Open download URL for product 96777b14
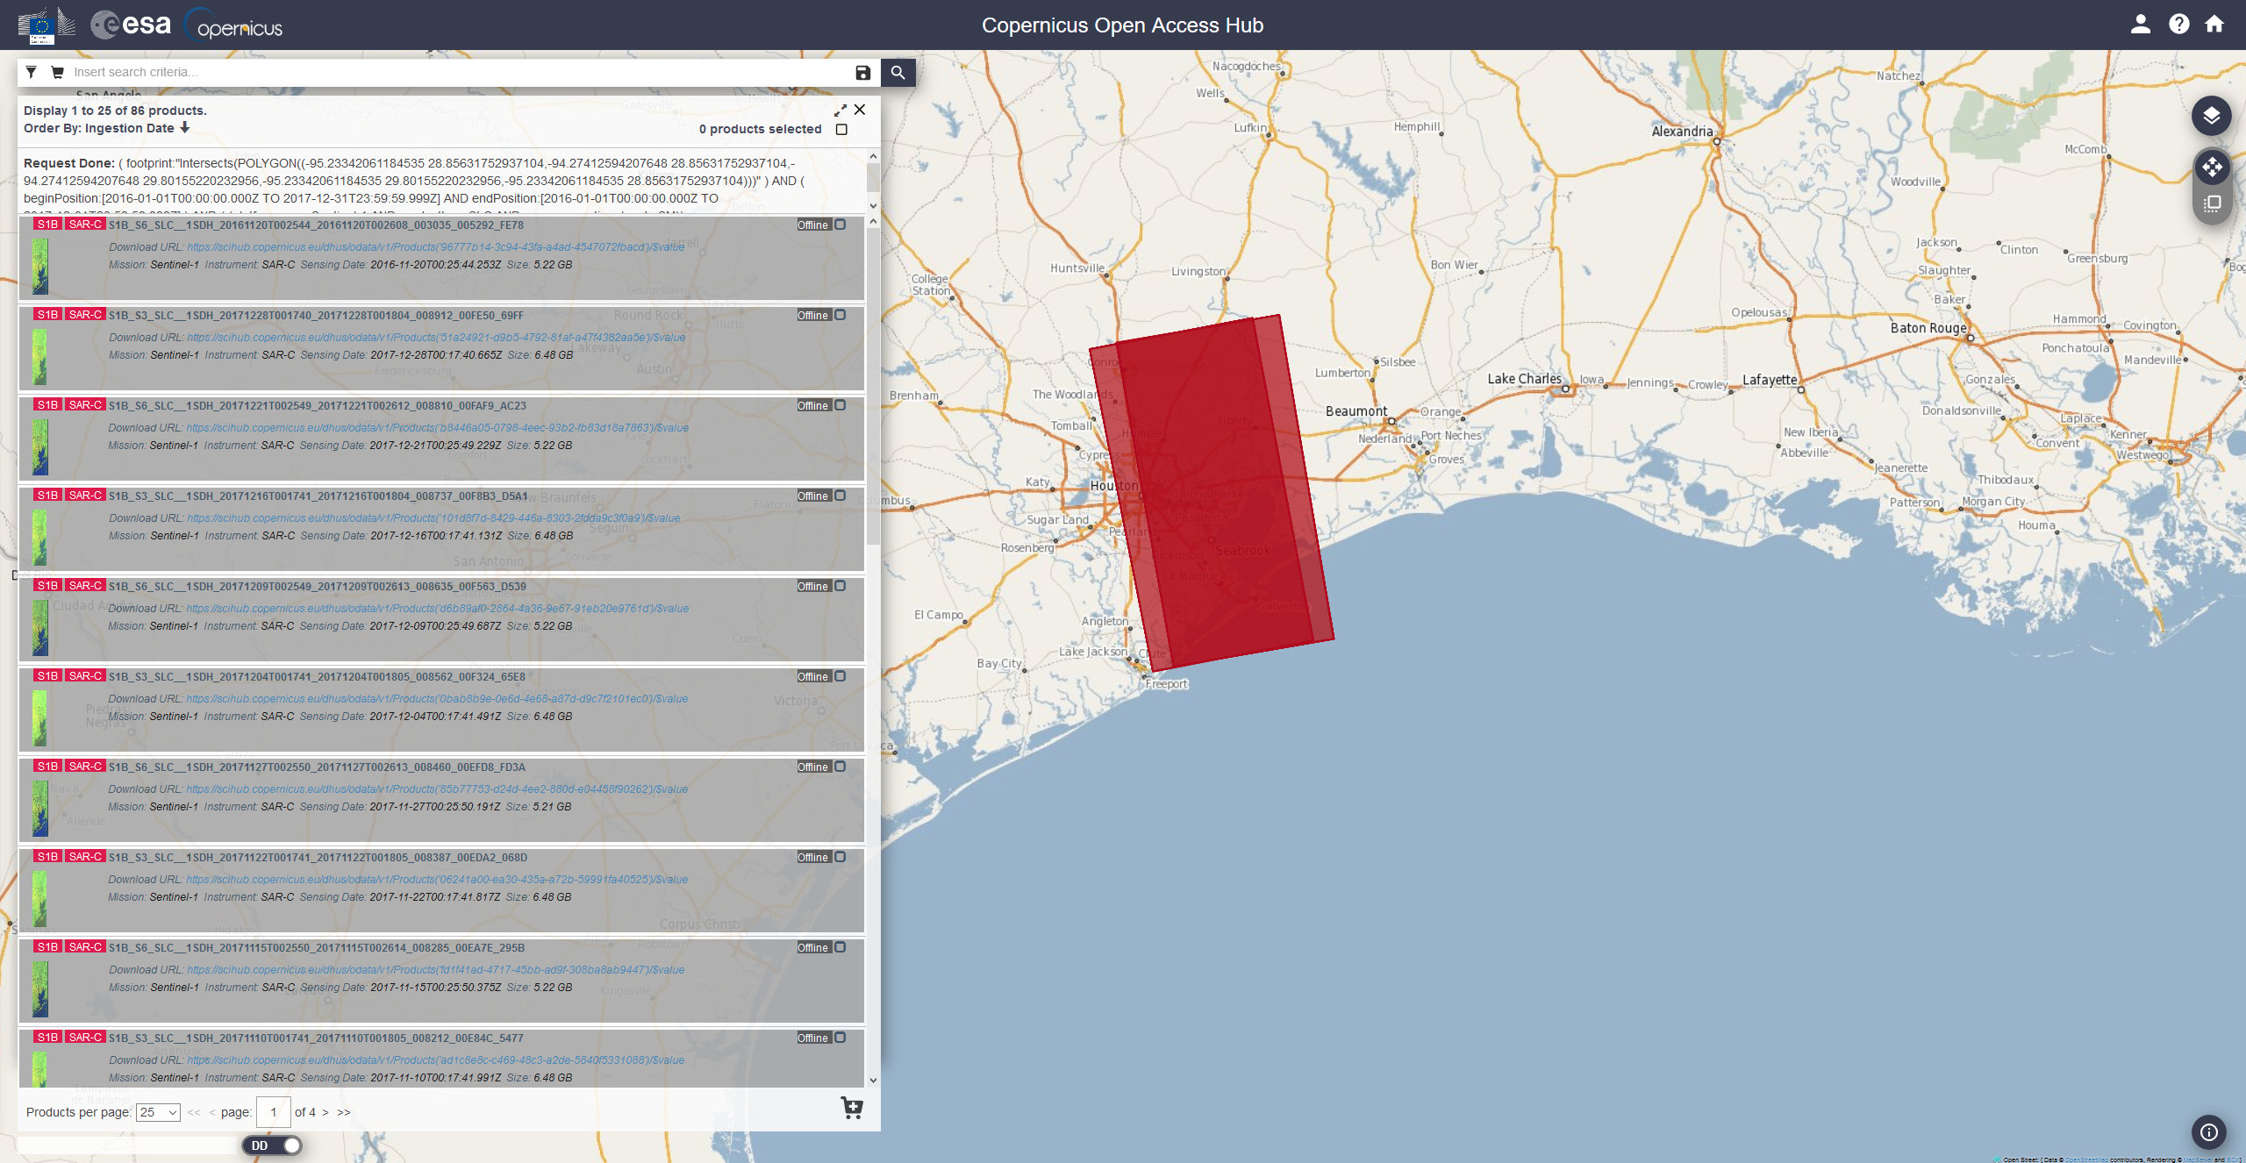The height and width of the screenshot is (1163, 2246). click(x=436, y=247)
